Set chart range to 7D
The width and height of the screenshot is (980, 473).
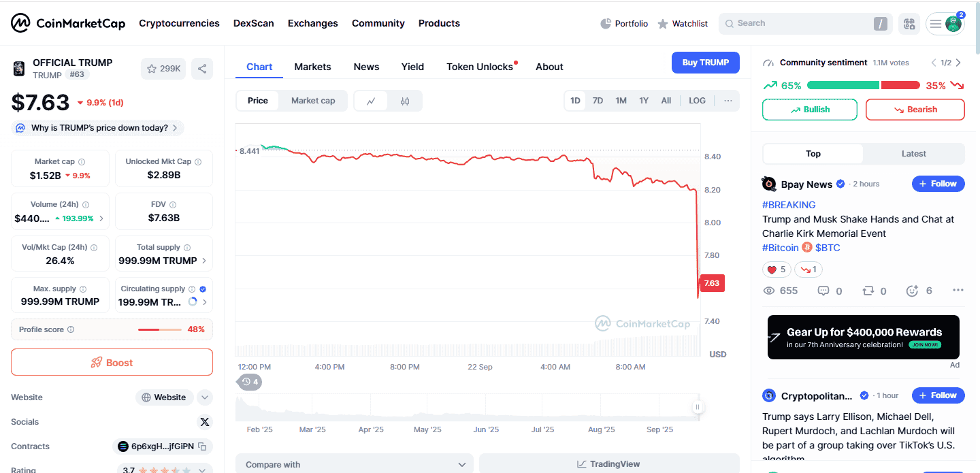[598, 101]
